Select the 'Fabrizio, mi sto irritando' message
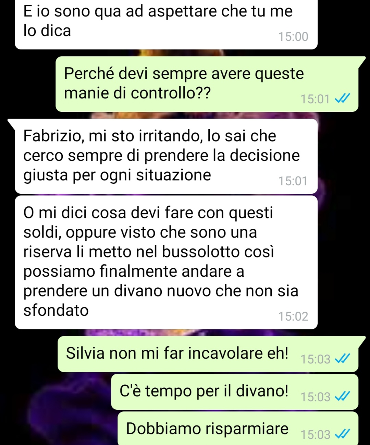Image resolution: width=370 pixels, height=445 pixels. pos(166,156)
